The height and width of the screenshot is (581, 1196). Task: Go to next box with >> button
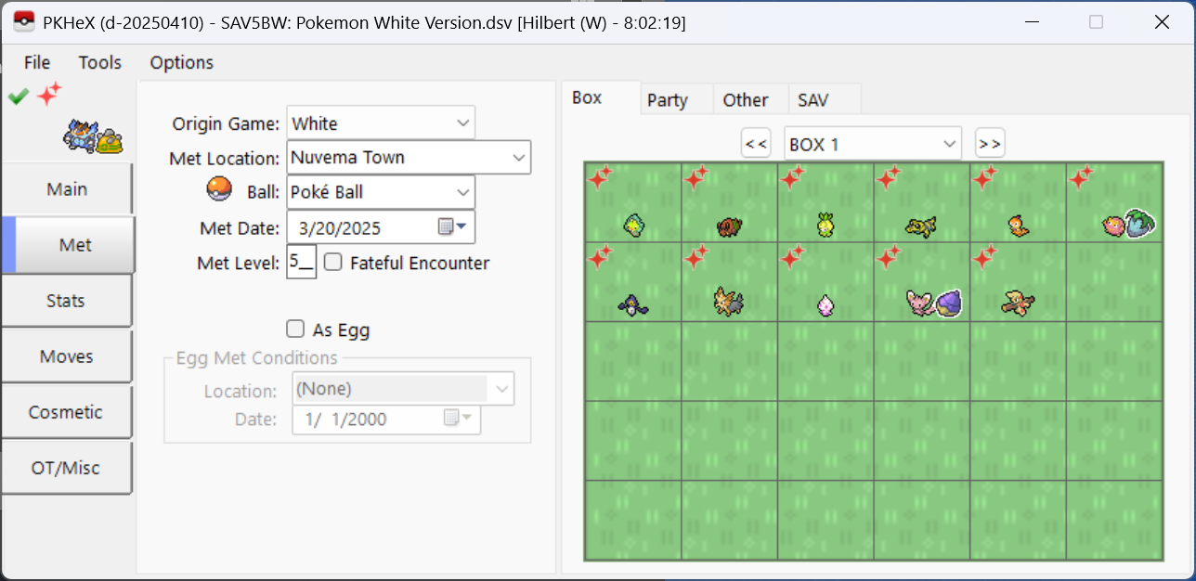coord(990,144)
